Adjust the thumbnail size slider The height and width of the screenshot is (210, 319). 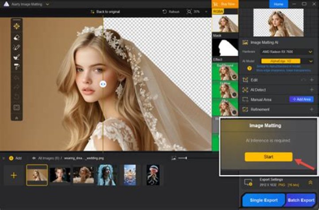point(187,158)
